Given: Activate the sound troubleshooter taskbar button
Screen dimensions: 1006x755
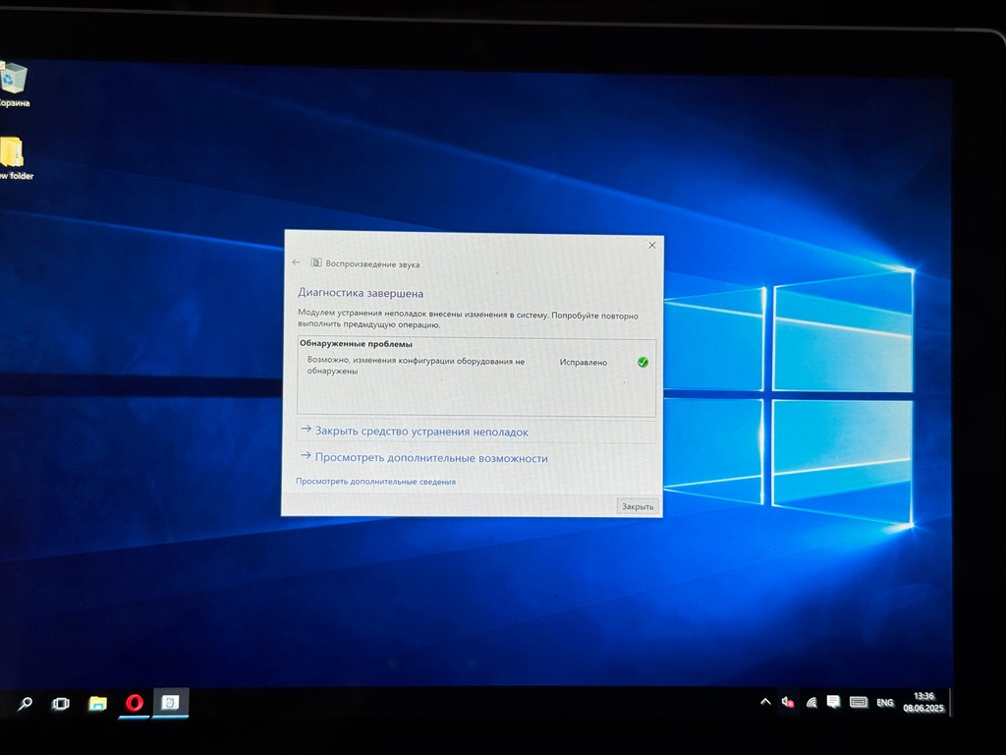Looking at the screenshot, I should coord(170,703).
